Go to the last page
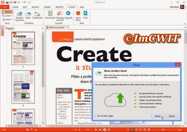This screenshot has width=187, height=132. coord(101,130)
